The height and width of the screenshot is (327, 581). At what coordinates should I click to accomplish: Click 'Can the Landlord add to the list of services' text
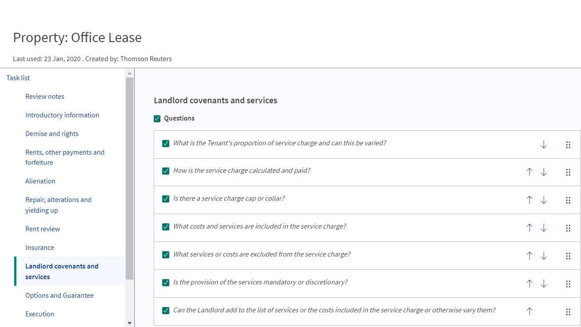pos(334,310)
